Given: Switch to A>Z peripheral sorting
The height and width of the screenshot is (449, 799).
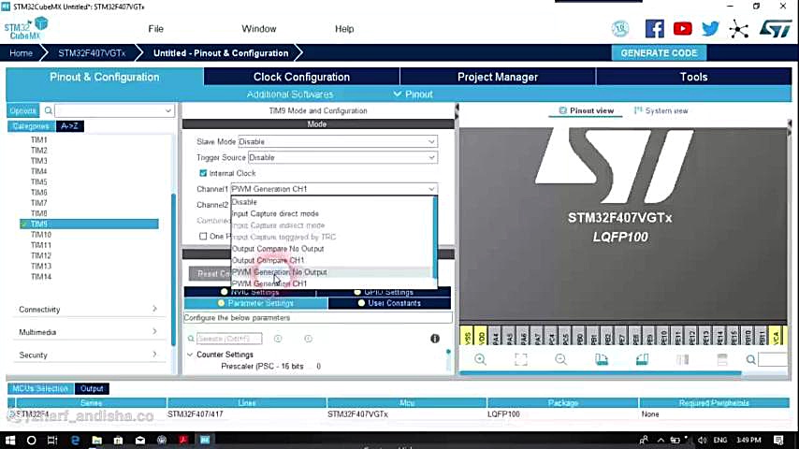Looking at the screenshot, I should [x=70, y=126].
